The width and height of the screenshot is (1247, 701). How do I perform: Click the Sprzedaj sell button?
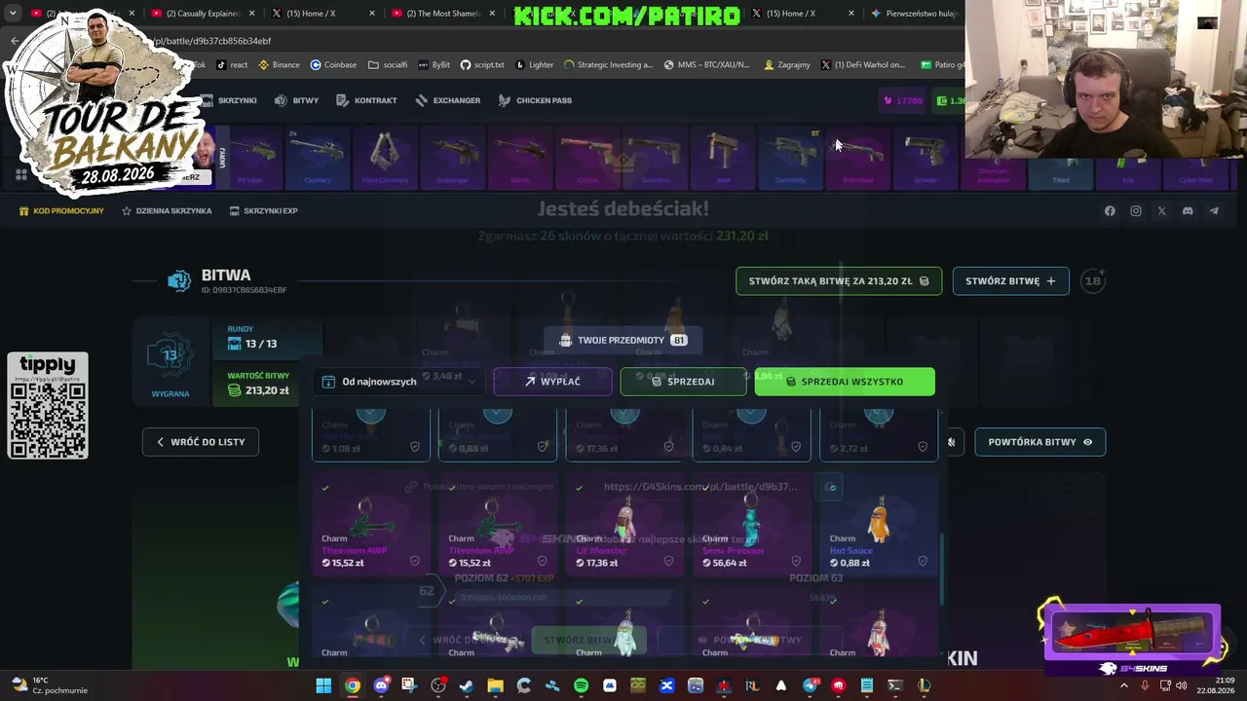(x=683, y=382)
